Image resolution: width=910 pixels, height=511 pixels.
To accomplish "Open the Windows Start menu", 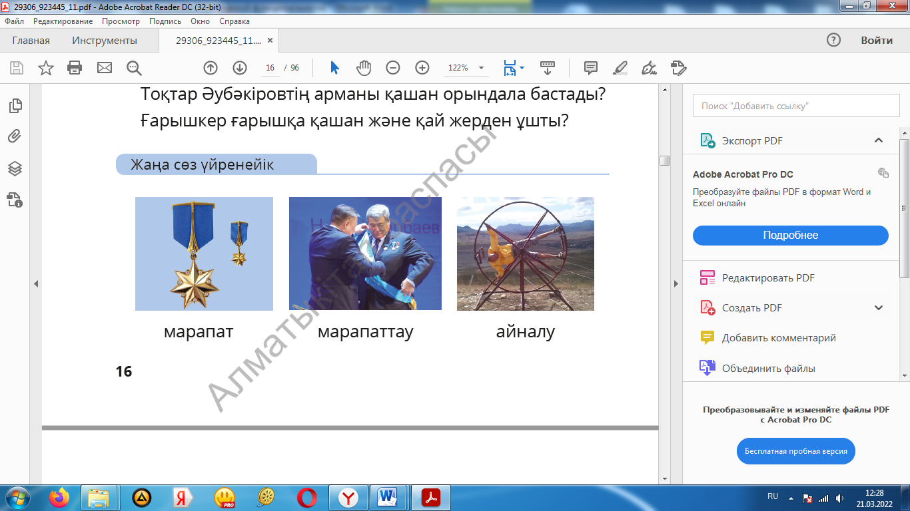I will [17, 497].
